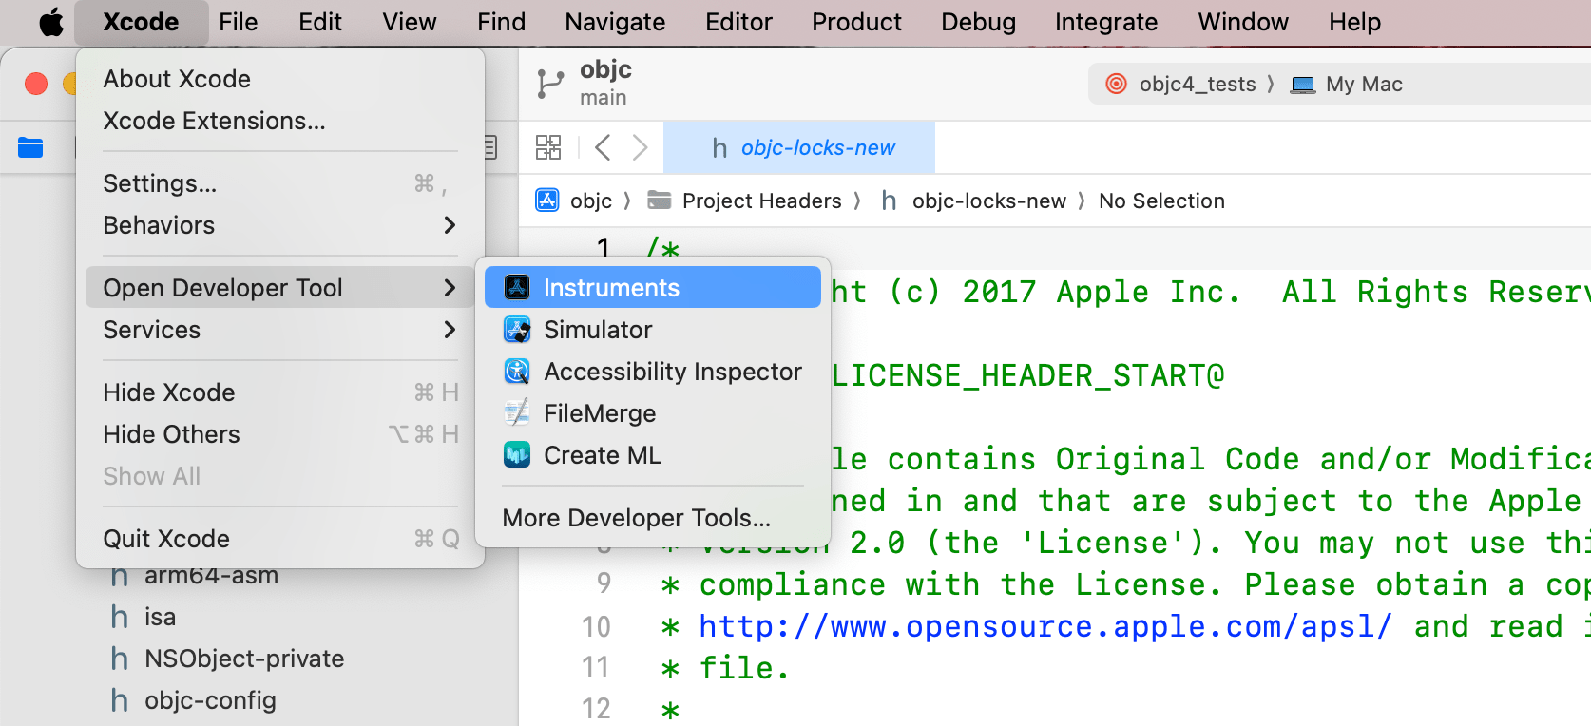Select objc-config in navigator

(x=210, y=700)
